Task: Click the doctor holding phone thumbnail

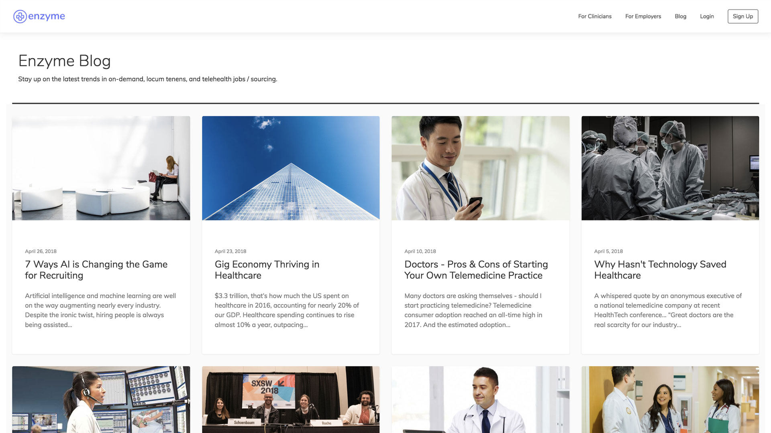Action: (480, 168)
